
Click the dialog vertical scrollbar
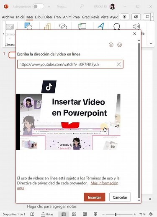coord(139,120)
